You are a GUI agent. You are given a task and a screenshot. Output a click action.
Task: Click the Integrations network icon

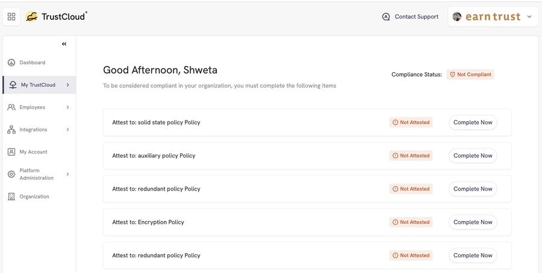[11, 130]
